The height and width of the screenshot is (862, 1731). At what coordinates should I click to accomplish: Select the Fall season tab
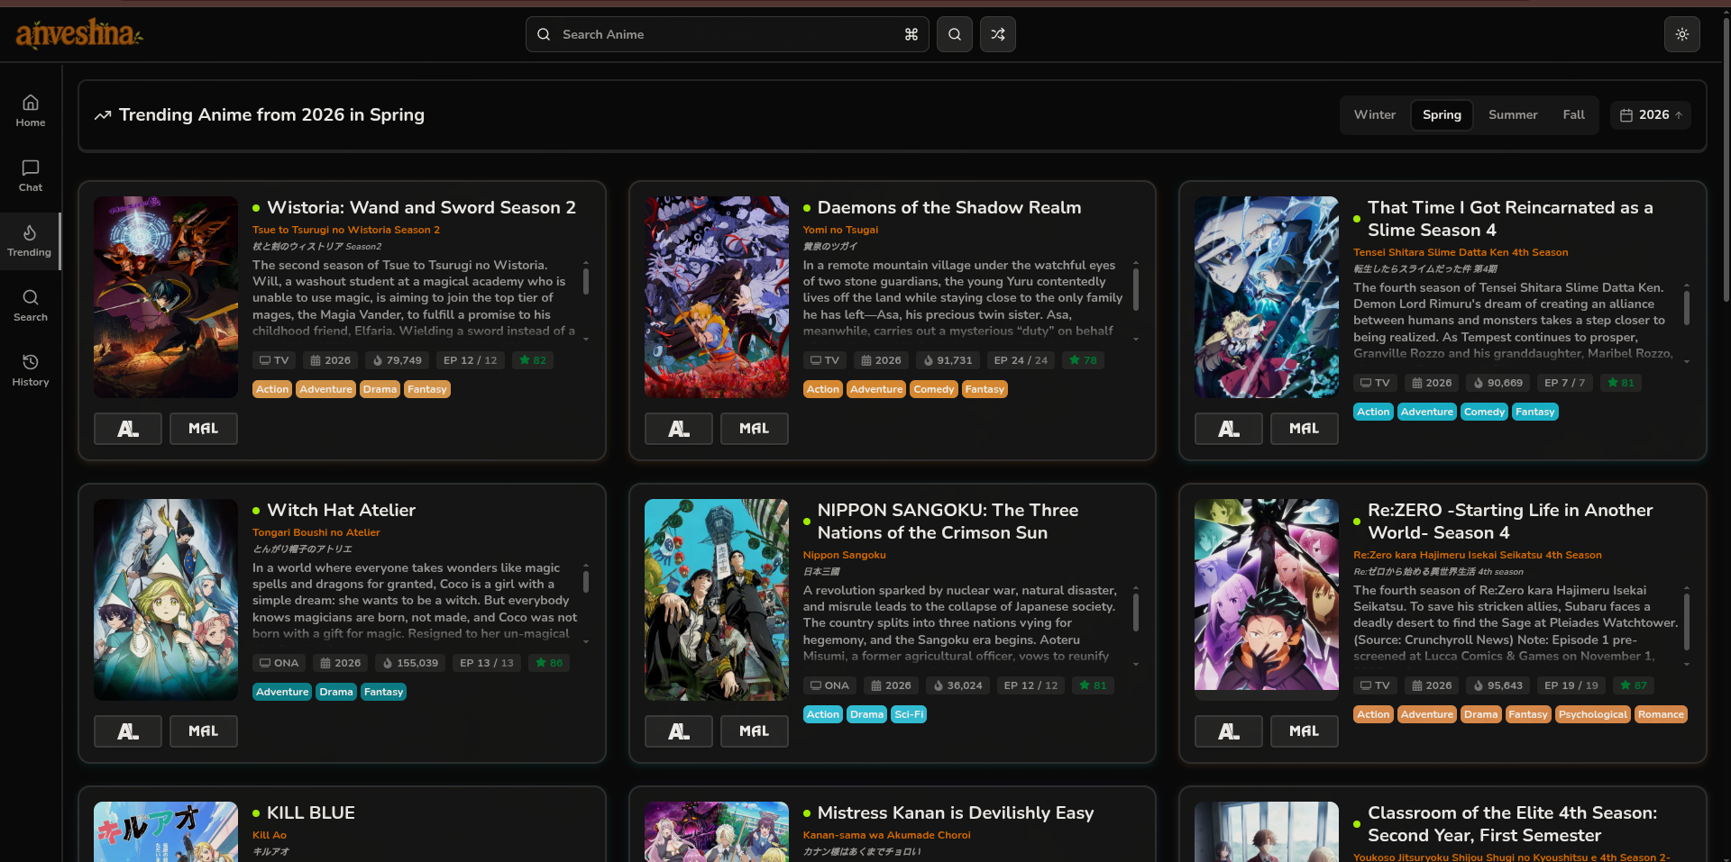(x=1573, y=114)
